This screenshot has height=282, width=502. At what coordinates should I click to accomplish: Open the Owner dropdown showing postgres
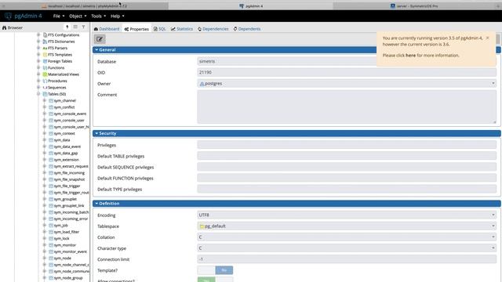tap(347, 84)
